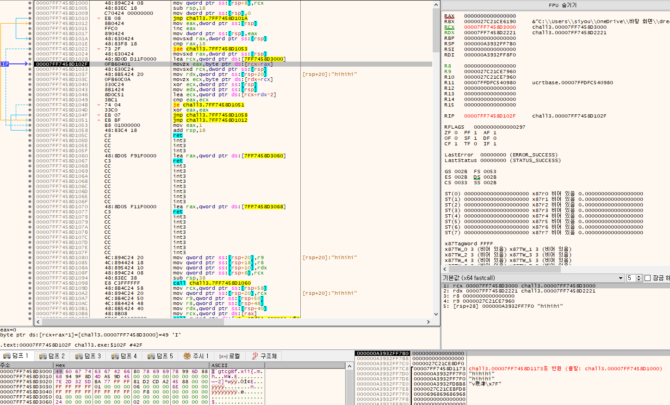Toggle breakpoint dot at address 00007FF7458D1080
This screenshot has height=405, width=670.
tap(30, 257)
